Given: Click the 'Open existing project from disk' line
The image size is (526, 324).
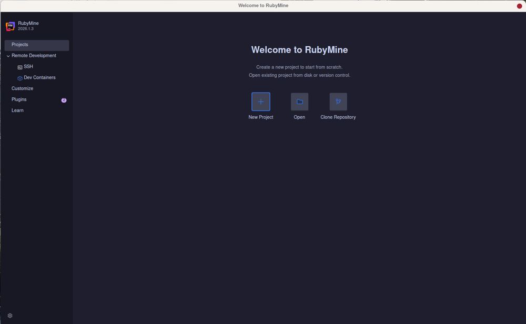Looking at the screenshot, I should pos(299,75).
